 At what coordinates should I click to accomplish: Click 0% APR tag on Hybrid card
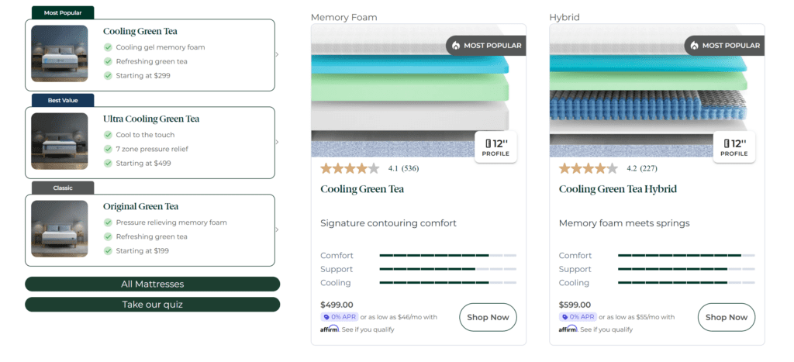578,317
